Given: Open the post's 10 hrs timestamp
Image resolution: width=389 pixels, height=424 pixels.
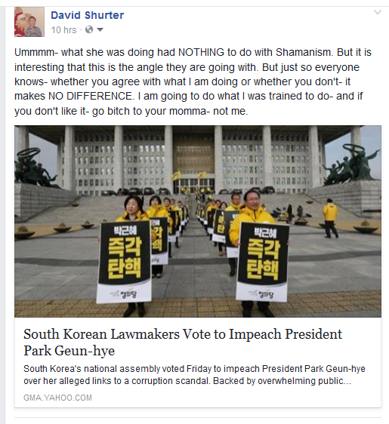Looking at the screenshot, I should tap(64, 29).
